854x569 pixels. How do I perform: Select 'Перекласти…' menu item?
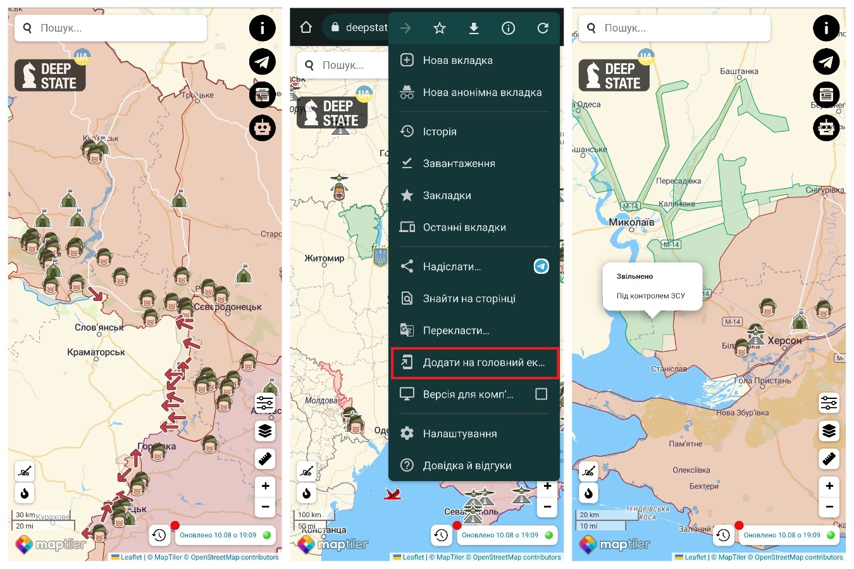pos(474,331)
